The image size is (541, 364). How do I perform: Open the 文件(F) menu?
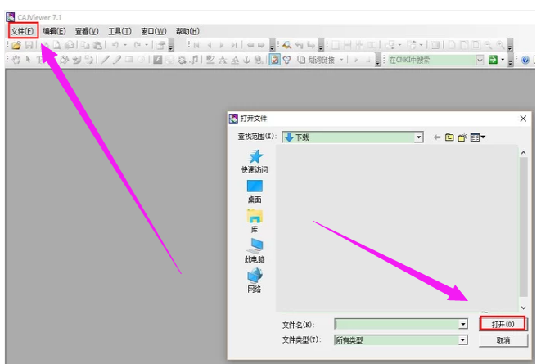(x=22, y=31)
